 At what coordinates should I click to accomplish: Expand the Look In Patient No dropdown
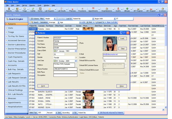point(93,19)
